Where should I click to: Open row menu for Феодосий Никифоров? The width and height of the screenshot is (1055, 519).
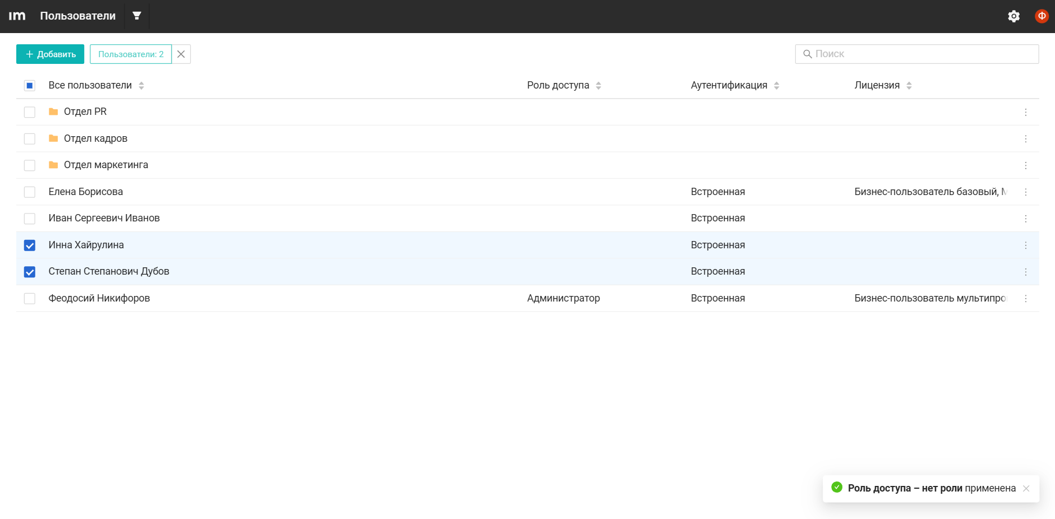1026,298
